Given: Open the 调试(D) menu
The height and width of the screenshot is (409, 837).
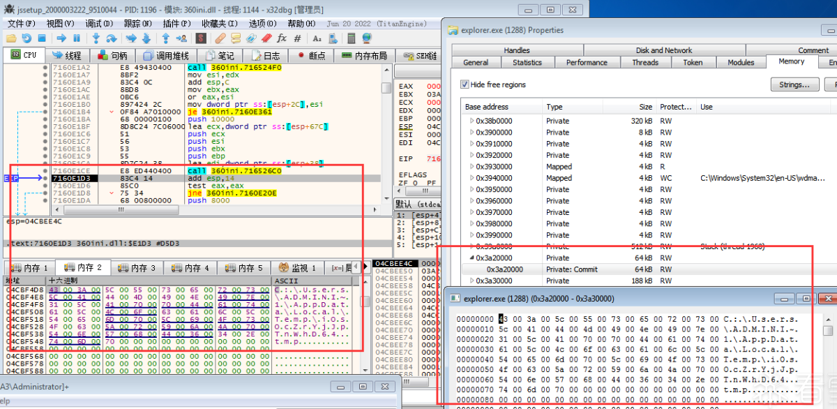Looking at the screenshot, I should coord(99,23).
